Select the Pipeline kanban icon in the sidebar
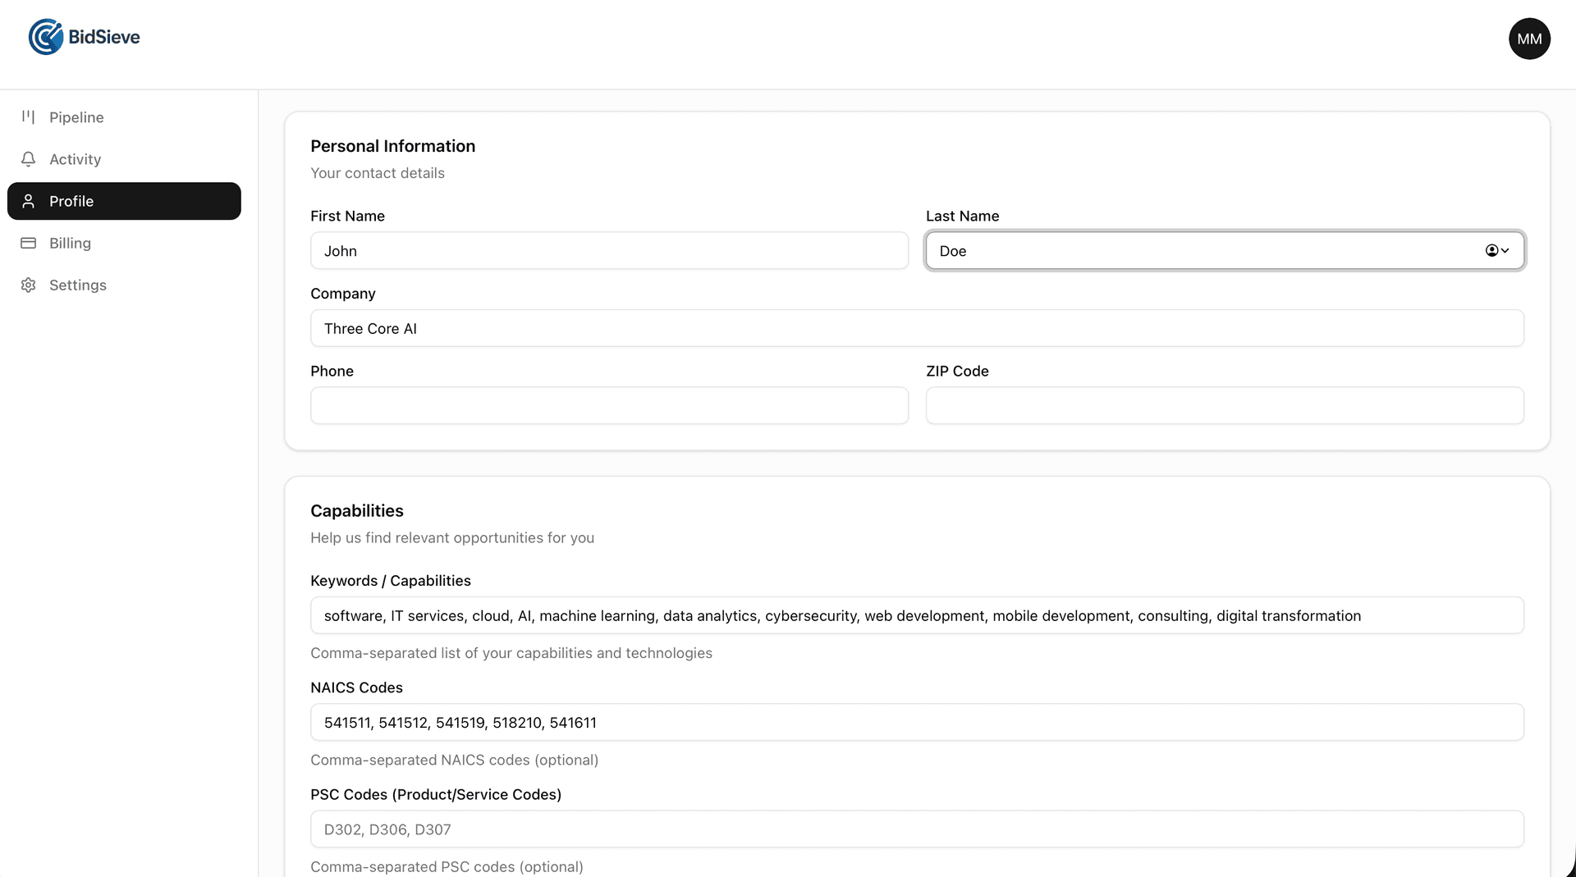This screenshot has height=877, width=1576. 28,117
